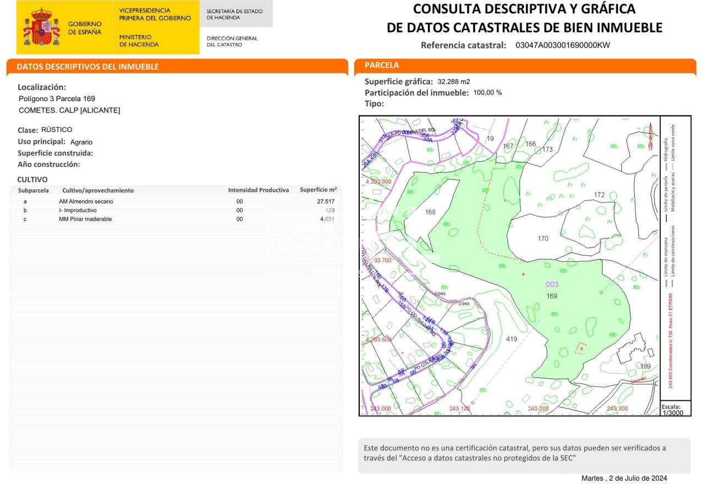Click parcel 170 on the map
Viewport: 704px width, 484px height.
(x=543, y=238)
